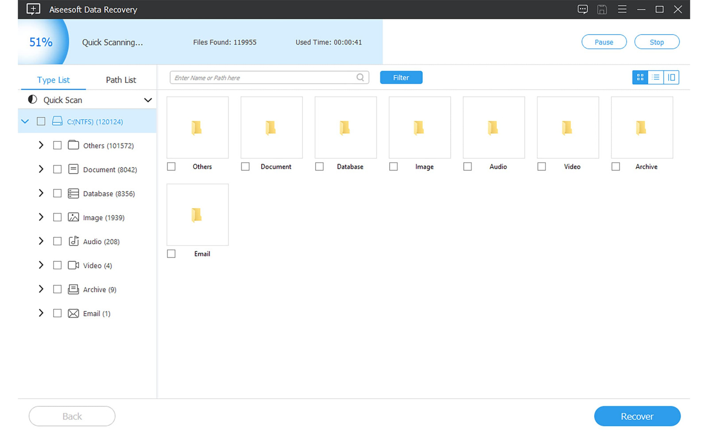Check the Audio (208) checkbox in tree

coord(57,241)
